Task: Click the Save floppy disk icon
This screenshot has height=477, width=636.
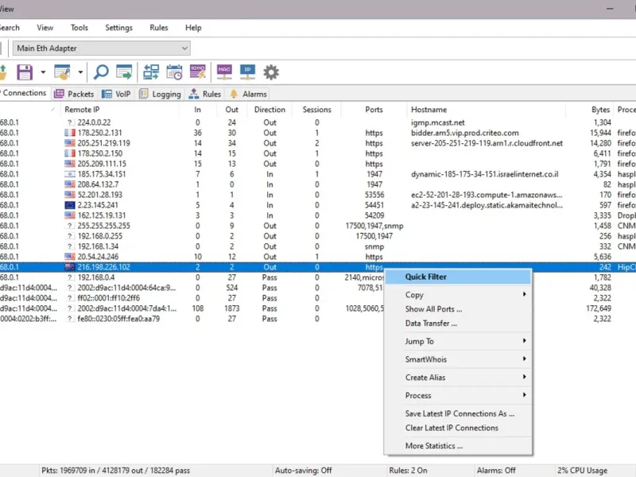Action: click(25, 72)
